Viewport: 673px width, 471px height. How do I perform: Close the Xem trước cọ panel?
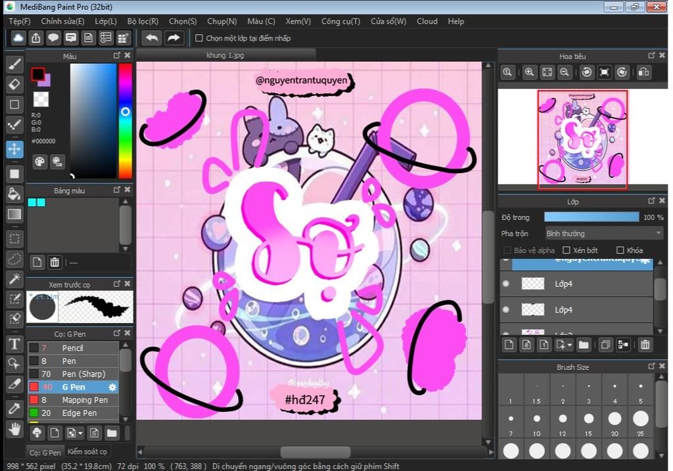pos(128,284)
